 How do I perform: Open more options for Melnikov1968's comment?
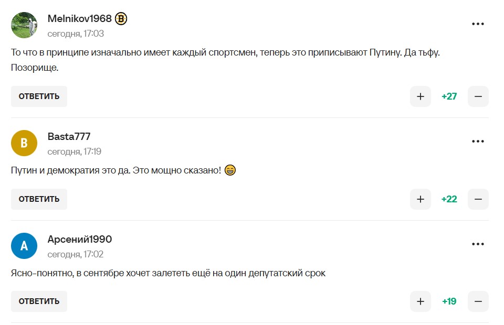(478, 24)
